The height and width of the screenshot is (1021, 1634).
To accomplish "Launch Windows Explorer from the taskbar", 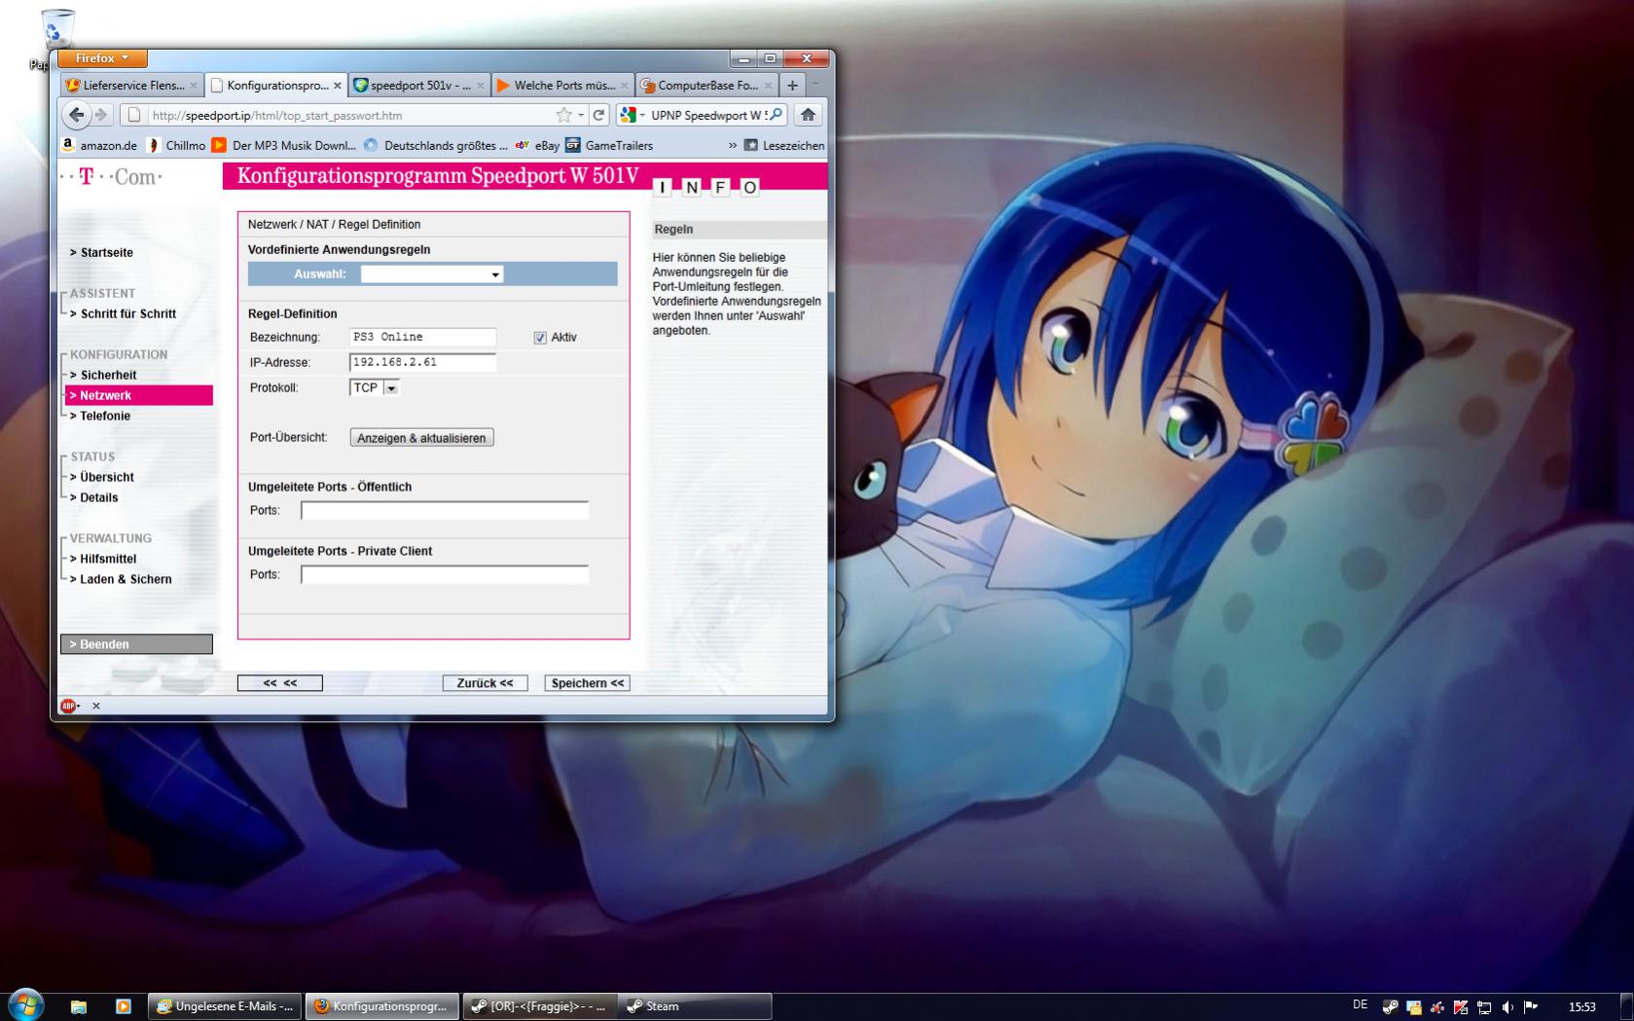I will [x=79, y=1006].
